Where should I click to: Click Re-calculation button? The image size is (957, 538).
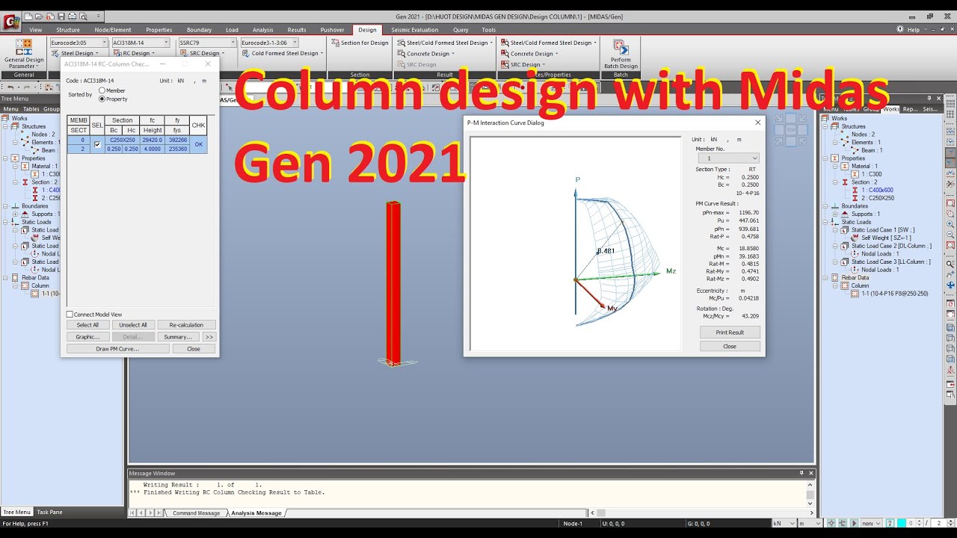[x=186, y=325]
